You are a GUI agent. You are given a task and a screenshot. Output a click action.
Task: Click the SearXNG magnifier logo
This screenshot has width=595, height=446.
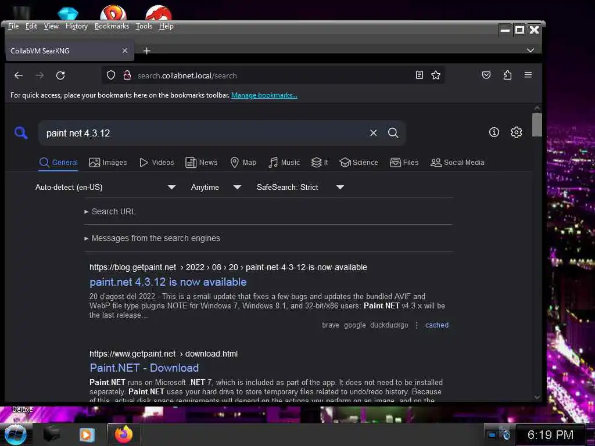tap(21, 133)
